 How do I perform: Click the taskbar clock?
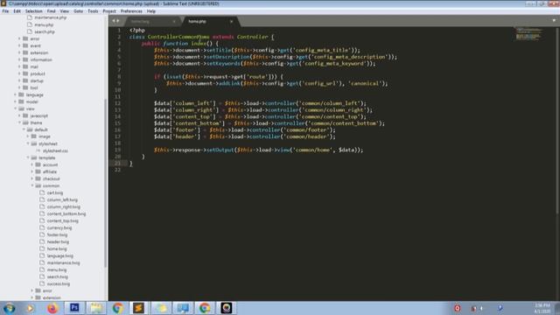[x=542, y=308]
